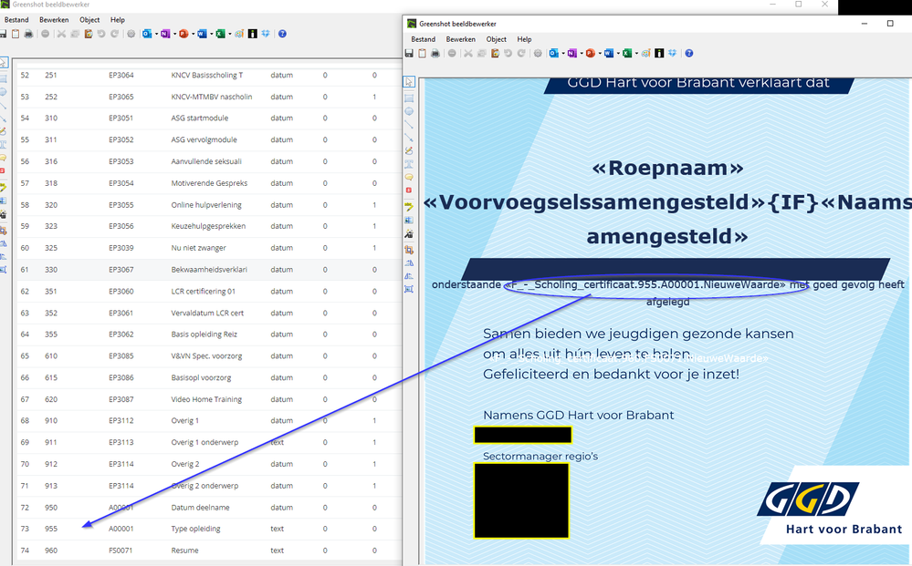The width and height of the screenshot is (912, 566).
Task: Click 'Bekwaamheidsverklari' cell in row 61
Action: click(209, 270)
